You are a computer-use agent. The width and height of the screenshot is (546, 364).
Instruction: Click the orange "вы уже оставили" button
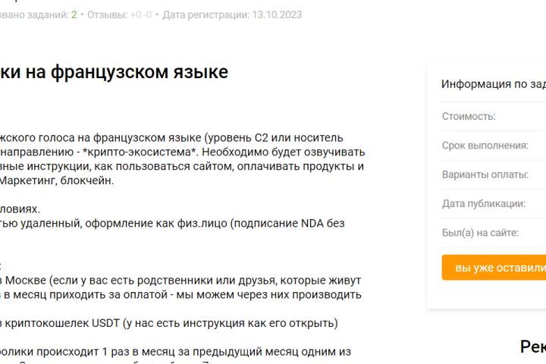(x=493, y=268)
